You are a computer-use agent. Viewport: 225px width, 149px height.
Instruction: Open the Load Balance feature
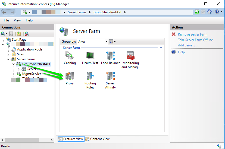[x=110, y=56]
